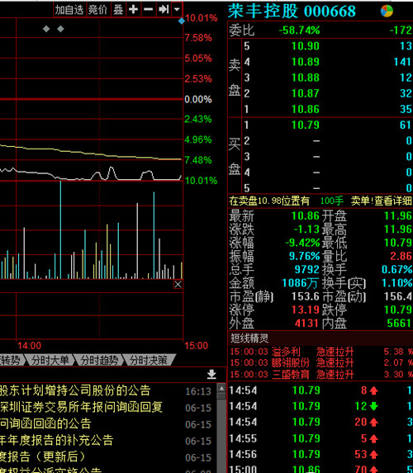The width and height of the screenshot is (413, 473).
Task: Click the blue diamond marker on chart
Action: (x=182, y=21)
